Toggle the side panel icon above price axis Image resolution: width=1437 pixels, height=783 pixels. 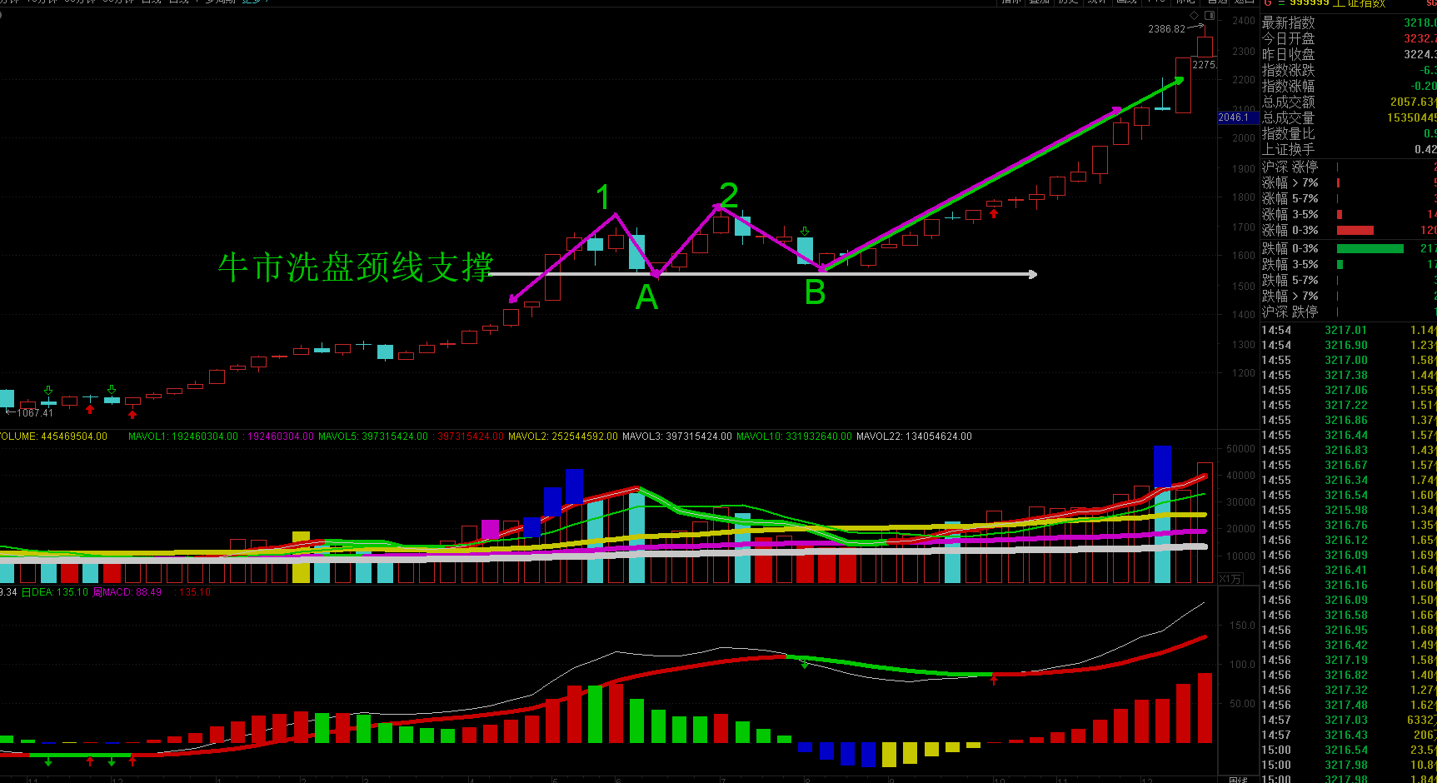click(x=1210, y=15)
